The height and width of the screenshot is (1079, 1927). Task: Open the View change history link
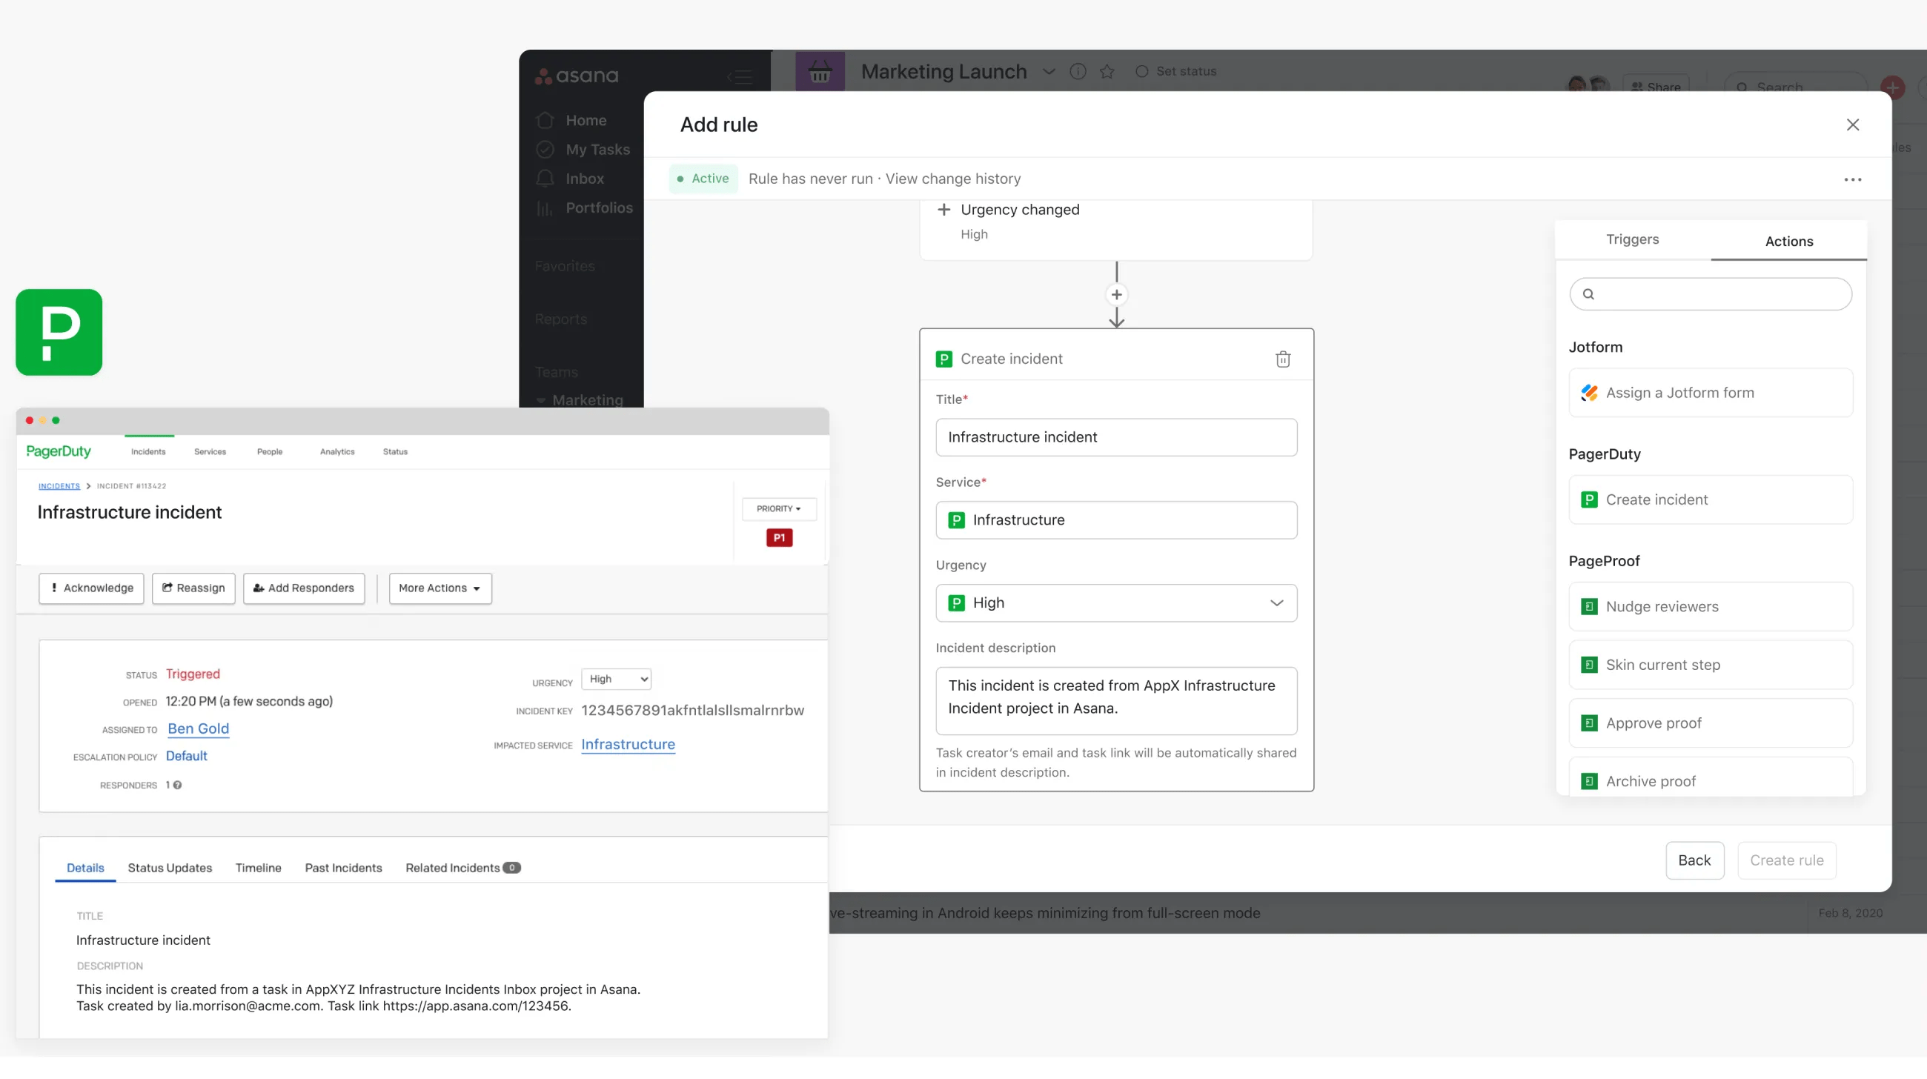(952, 179)
